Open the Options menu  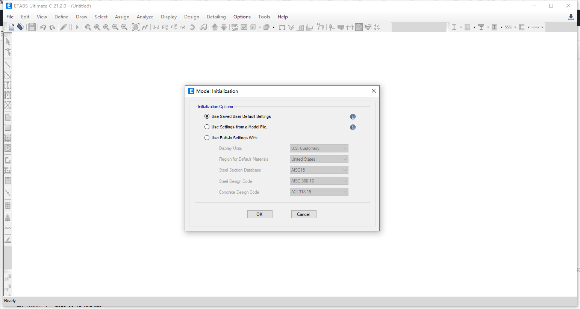coord(242,17)
